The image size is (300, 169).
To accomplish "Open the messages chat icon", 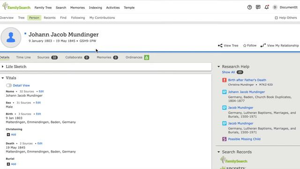I will click(x=258, y=8).
